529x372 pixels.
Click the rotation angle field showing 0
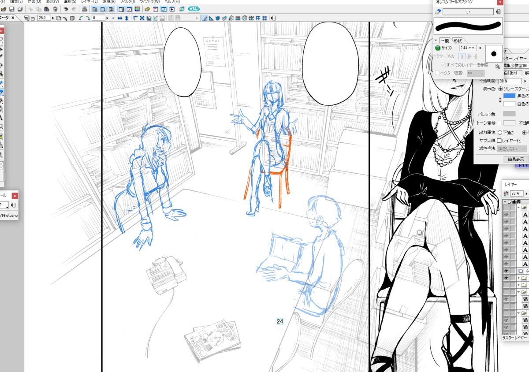[98, 18]
